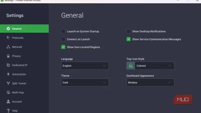The image size is (201, 113).
Task: Switch to the Automation tab
Action: tap(24, 74)
